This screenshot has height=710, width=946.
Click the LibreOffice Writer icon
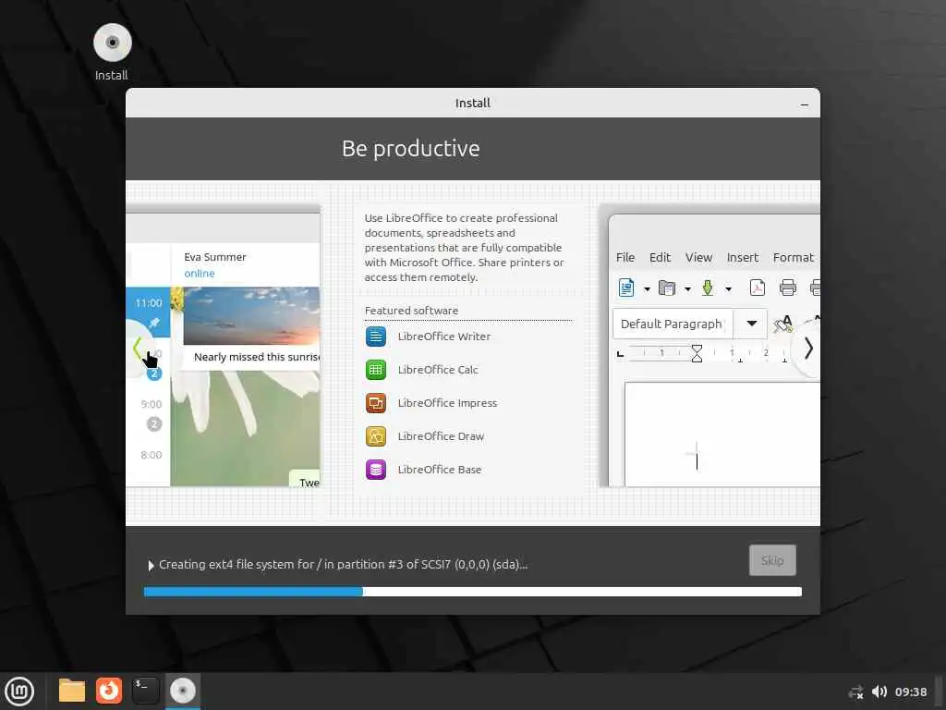coord(376,337)
